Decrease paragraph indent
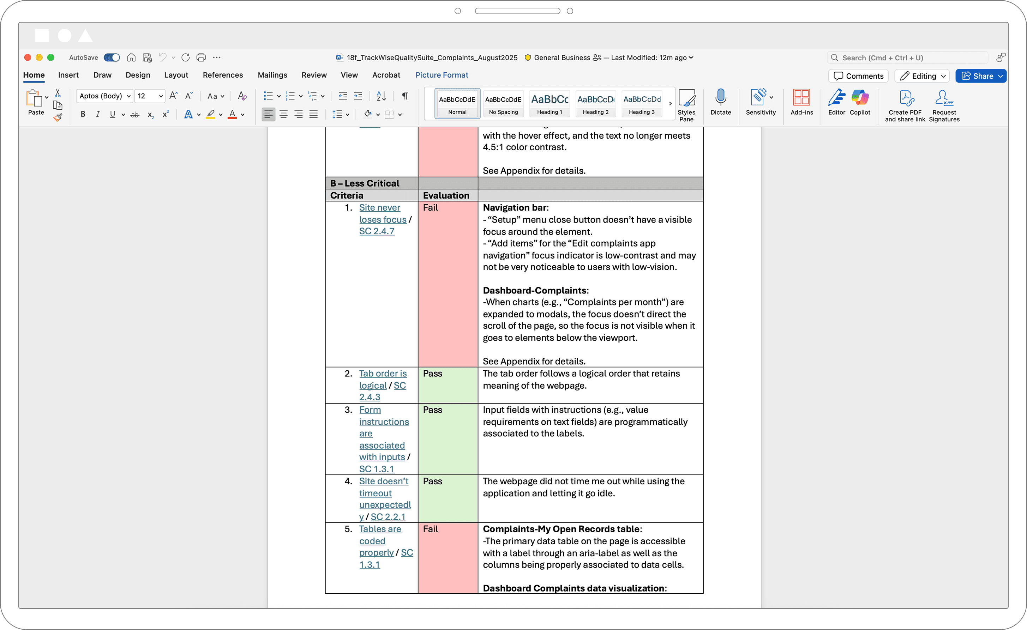1027x630 pixels. tap(343, 96)
